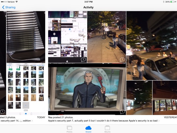This screenshot has width=177, height=133.
Task: Open the Photos tab
Action: point(69,129)
